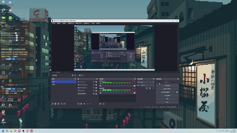Toggle visibility of 视频采集设备 2 source
This screenshot has height=133, width=237.
pos(94,85)
